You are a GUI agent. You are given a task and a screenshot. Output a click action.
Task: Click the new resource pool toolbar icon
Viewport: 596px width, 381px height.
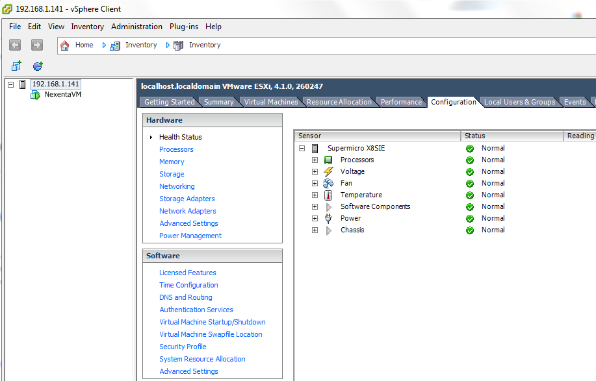point(38,66)
